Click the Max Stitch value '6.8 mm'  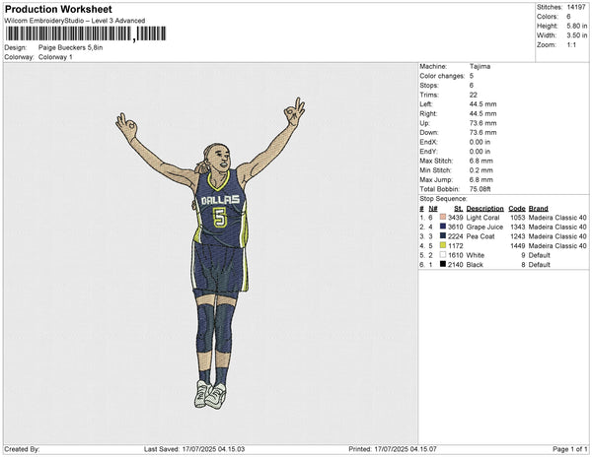click(481, 161)
